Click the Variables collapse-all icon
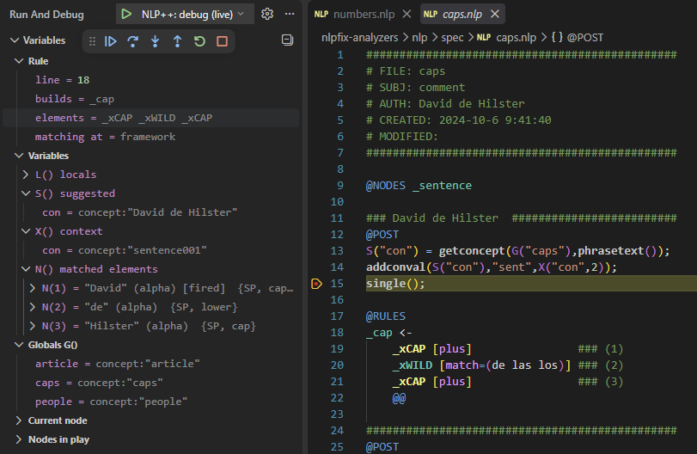 [x=288, y=40]
